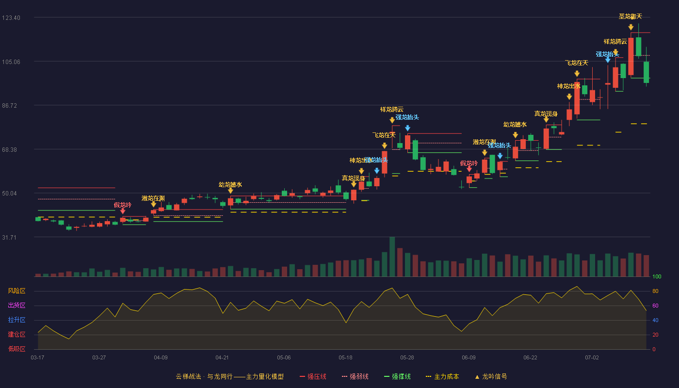This screenshot has width=679, height=388.
Task: Click the 123.40 price axis label
Action: click(11, 17)
